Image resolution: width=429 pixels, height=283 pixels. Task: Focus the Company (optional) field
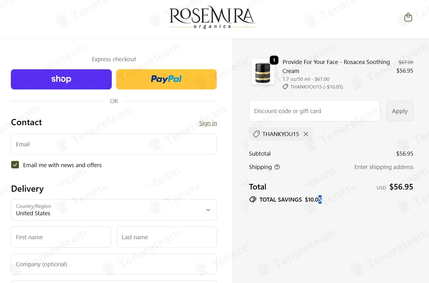(x=114, y=264)
